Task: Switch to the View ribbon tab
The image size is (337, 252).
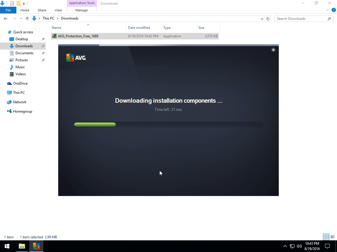Action: coord(58,10)
